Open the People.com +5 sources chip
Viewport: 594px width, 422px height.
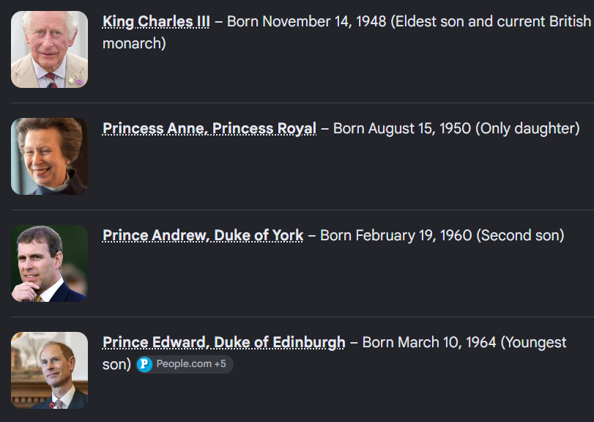pyautogui.click(x=185, y=364)
